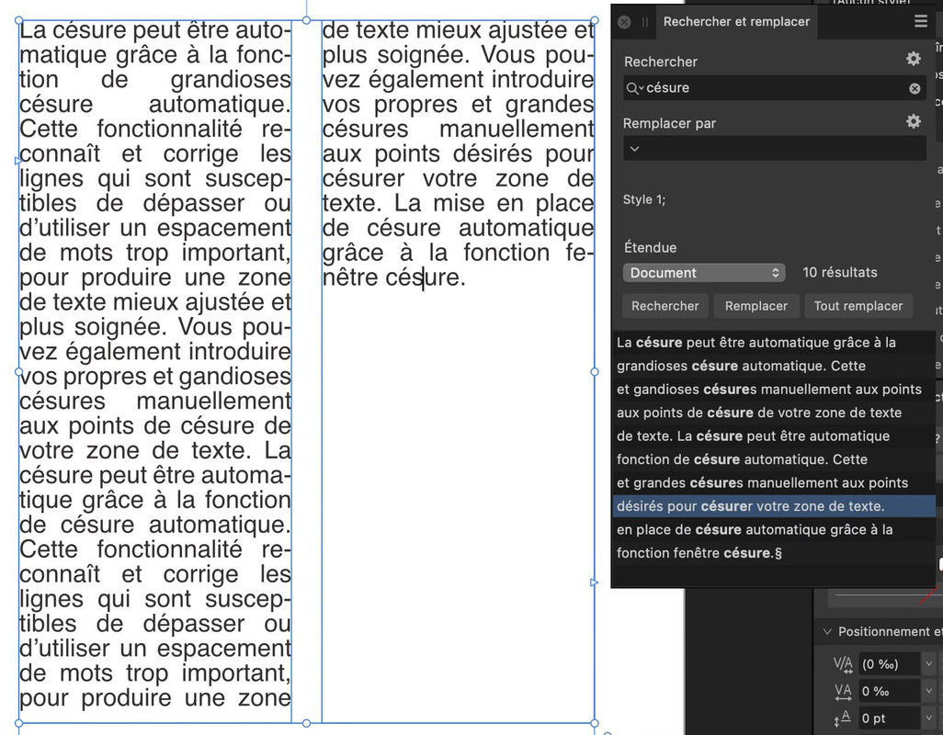Click the text frame right middle handle
Image resolution: width=943 pixels, height=735 pixels.
click(x=595, y=372)
